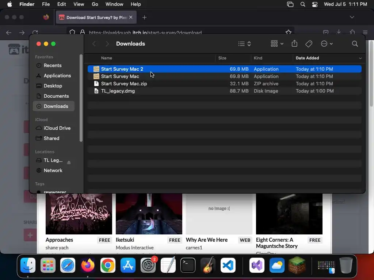Toggle Date Added sort order chevron
Image resolution: width=374 pixels, height=280 pixels.
pos(360,58)
